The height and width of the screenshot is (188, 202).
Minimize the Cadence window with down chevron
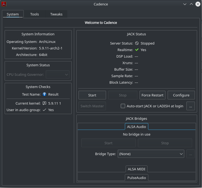pyautogui.click(x=185, y=4)
